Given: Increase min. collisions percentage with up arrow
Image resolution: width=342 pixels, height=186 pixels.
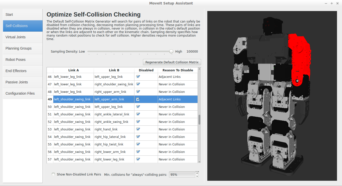Looking at the screenshot, I should (x=197, y=173).
